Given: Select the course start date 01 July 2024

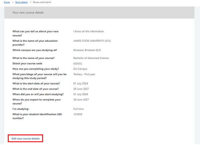Looking at the screenshot, I should click(81, 84).
